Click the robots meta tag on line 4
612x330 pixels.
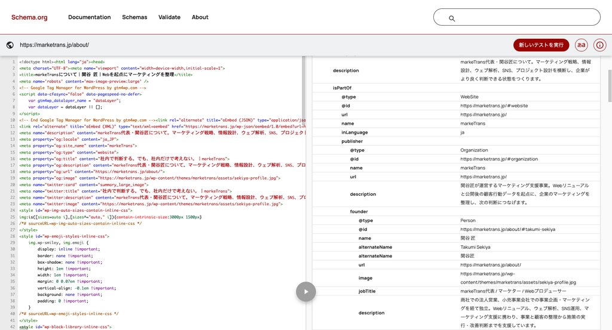(x=84, y=81)
